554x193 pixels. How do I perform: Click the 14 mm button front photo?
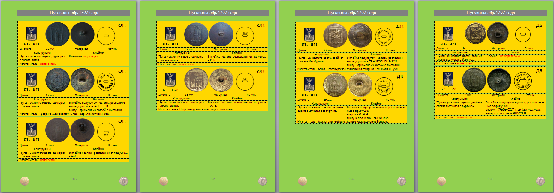coord(475,34)
